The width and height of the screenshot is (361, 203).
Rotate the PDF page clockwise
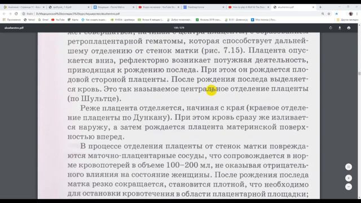pos(331,28)
